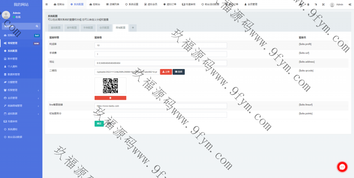
Task: Click the hamburger sidebar toggle icon
Action: [x=46, y=4]
